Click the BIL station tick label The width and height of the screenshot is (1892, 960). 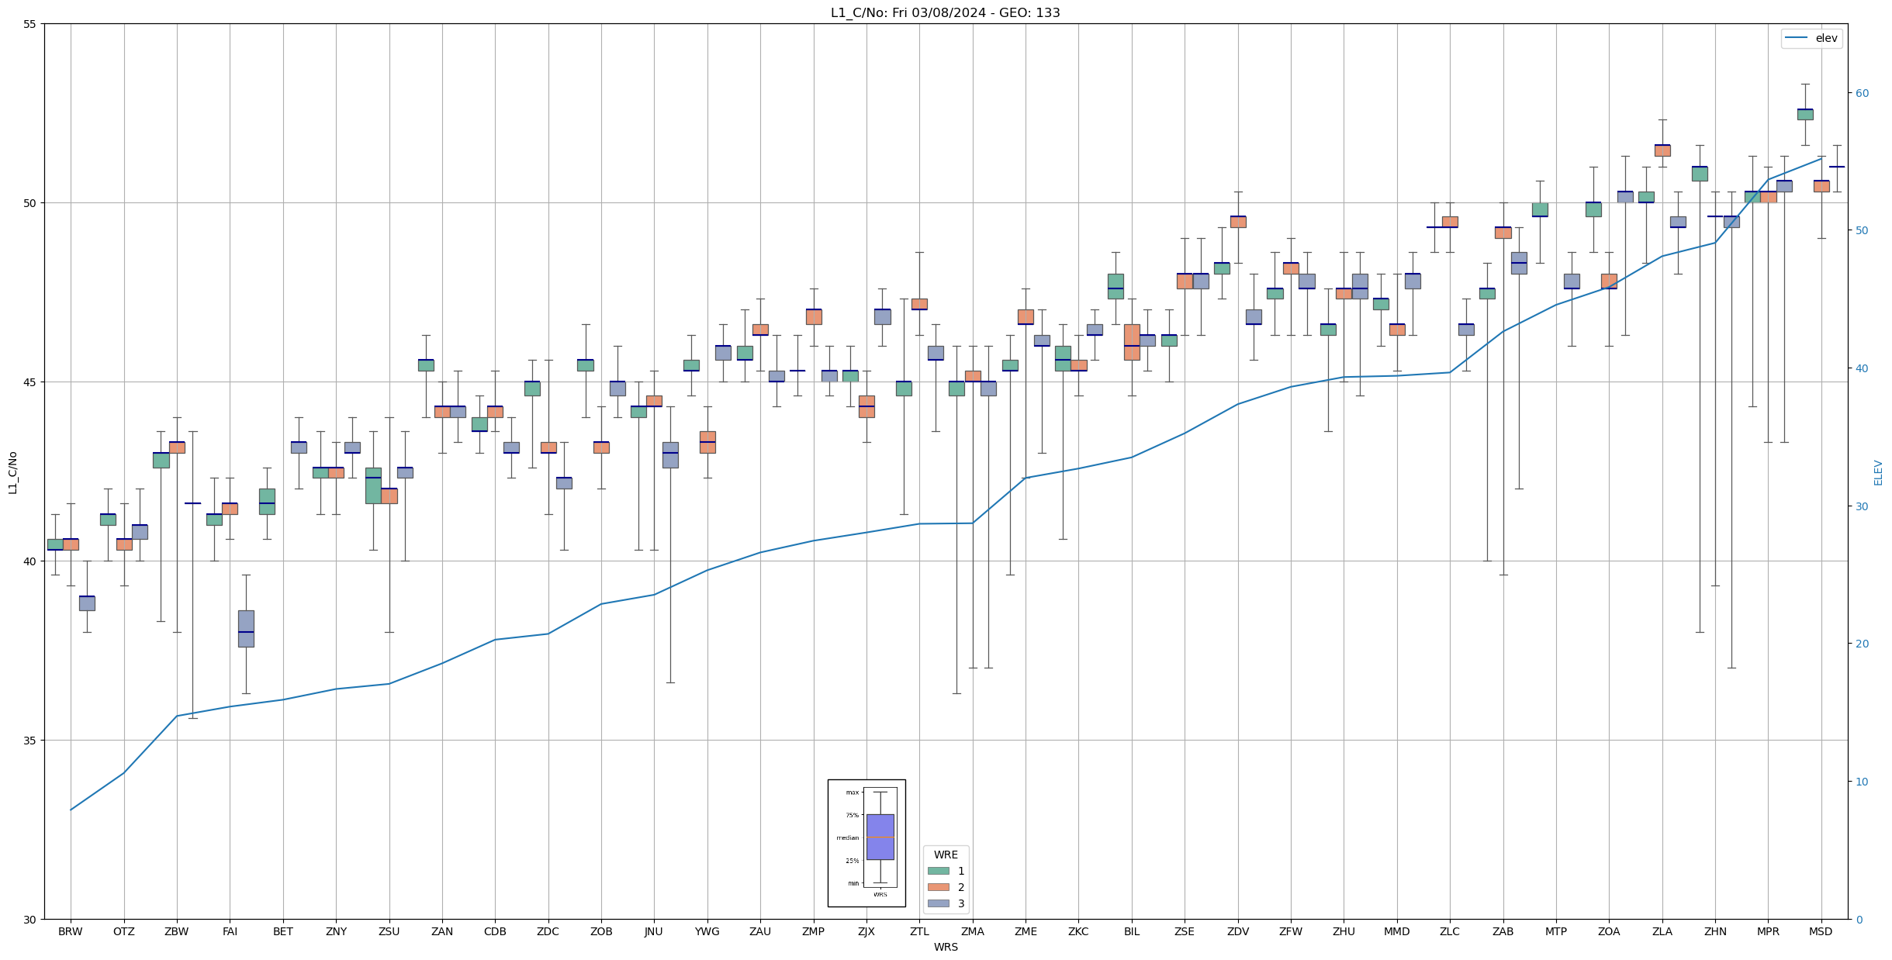click(x=1131, y=931)
